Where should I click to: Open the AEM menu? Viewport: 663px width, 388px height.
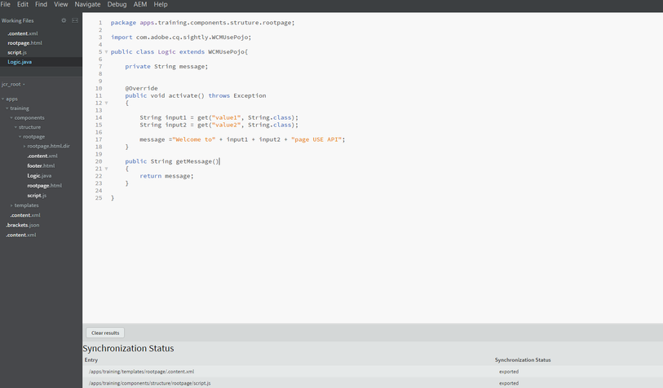click(x=140, y=4)
